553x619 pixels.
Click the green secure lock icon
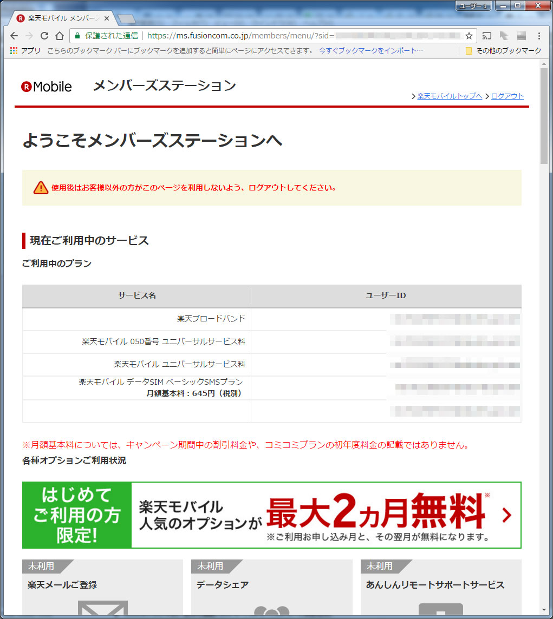pyautogui.click(x=77, y=36)
